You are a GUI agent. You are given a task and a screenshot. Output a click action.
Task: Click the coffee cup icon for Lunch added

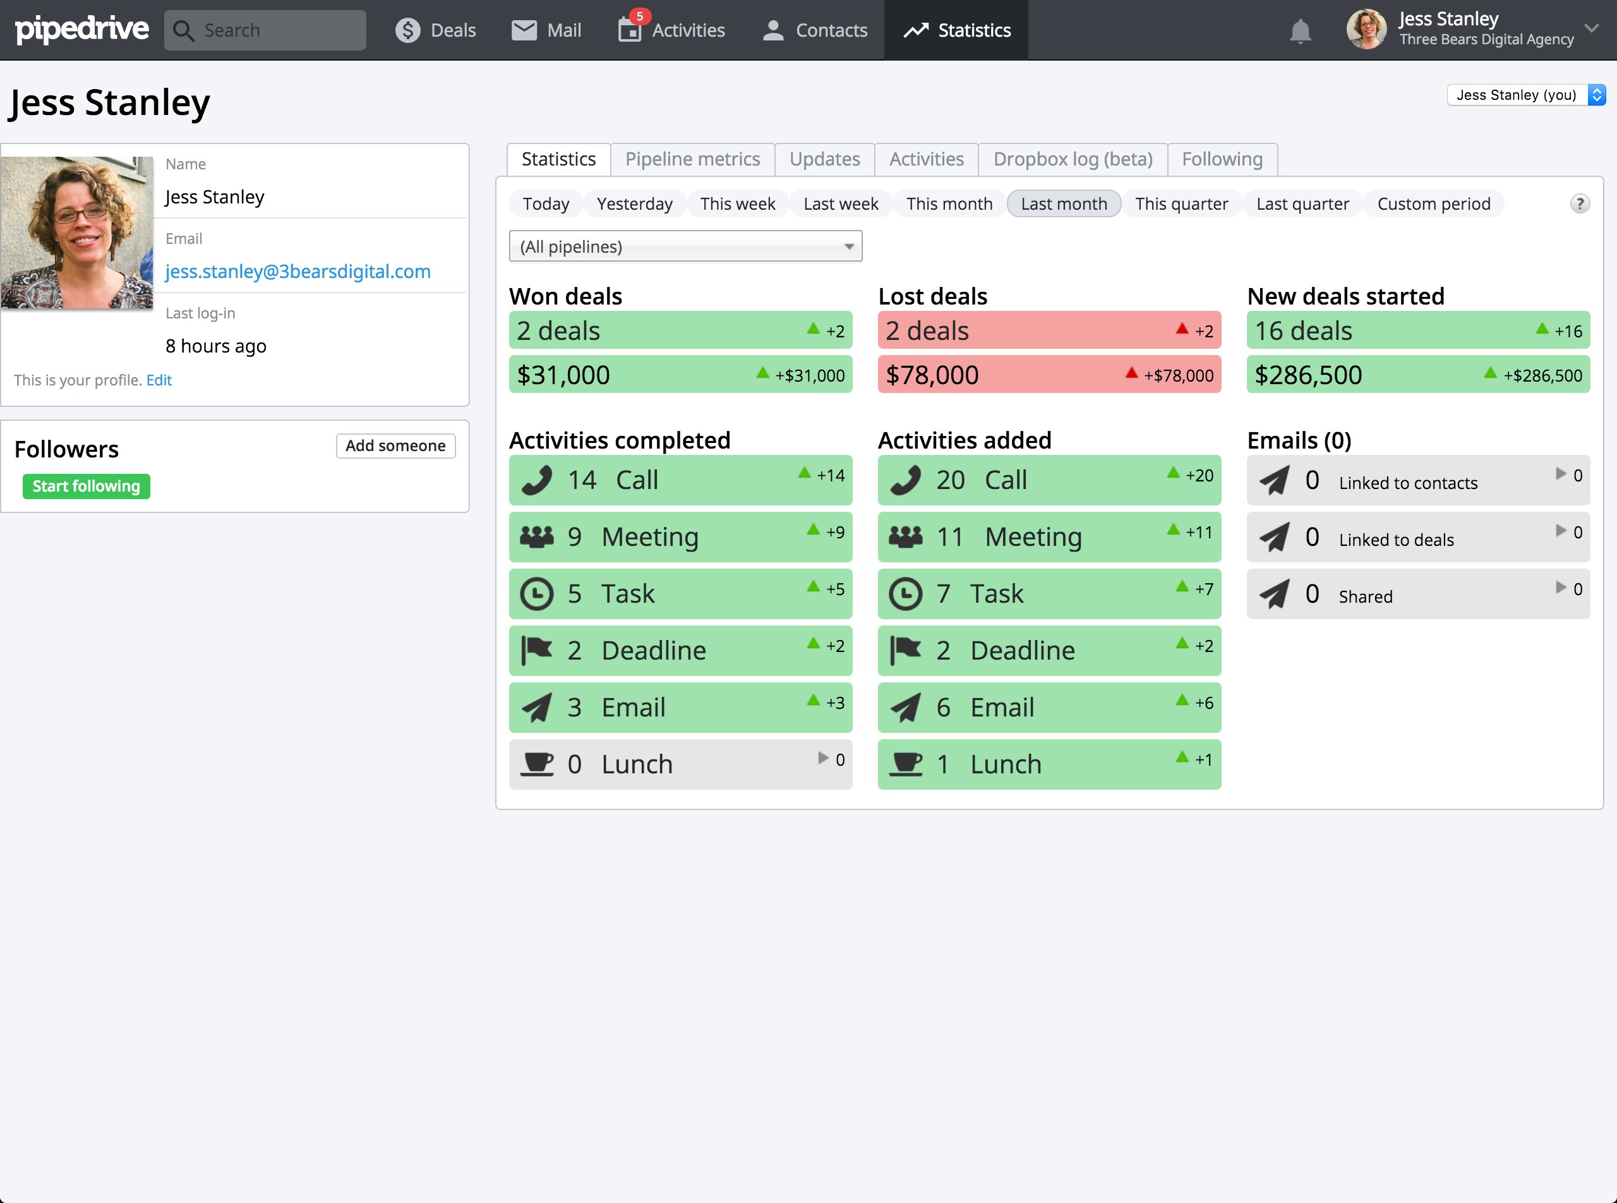[x=906, y=764]
